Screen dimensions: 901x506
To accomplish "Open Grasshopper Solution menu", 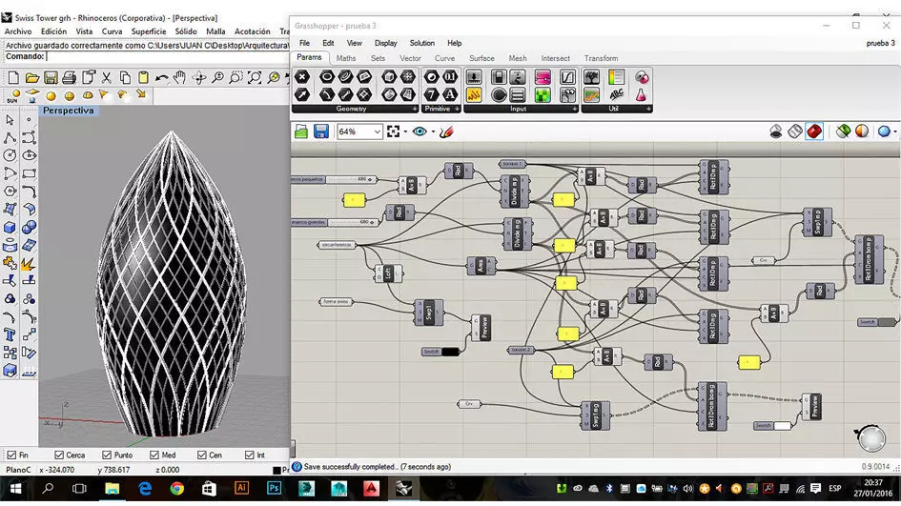I will [x=421, y=43].
